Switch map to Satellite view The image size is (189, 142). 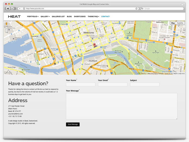point(180,23)
